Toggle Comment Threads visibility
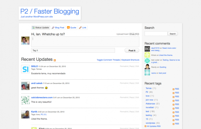Image resolution: width=201 pixels, height=129 pixels. click(108, 60)
